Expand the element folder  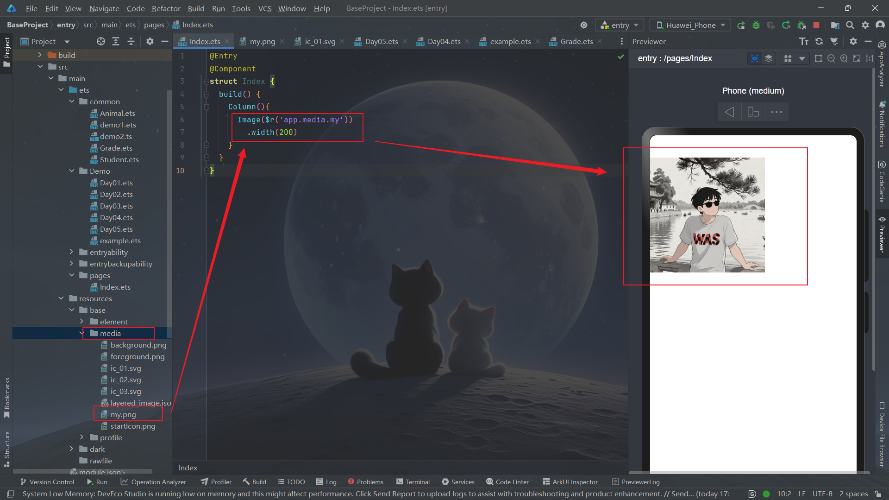pyautogui.click(x=82, y=321)
